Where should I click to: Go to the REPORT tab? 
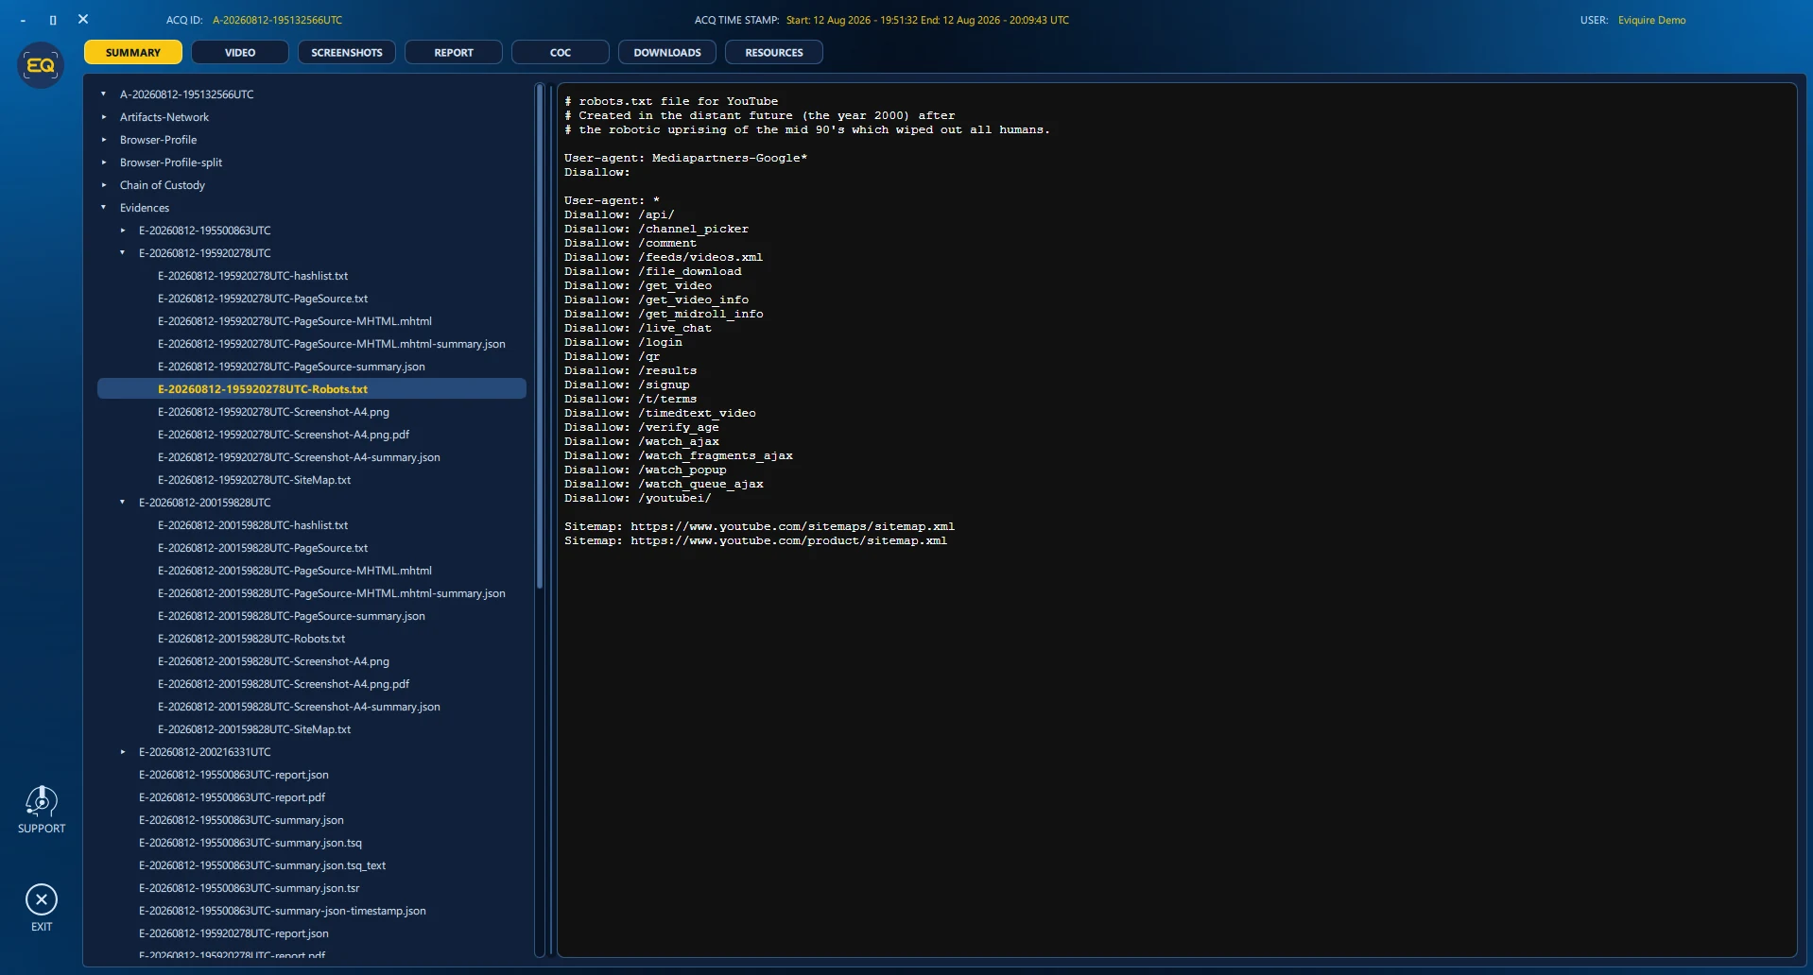point(454,53)
